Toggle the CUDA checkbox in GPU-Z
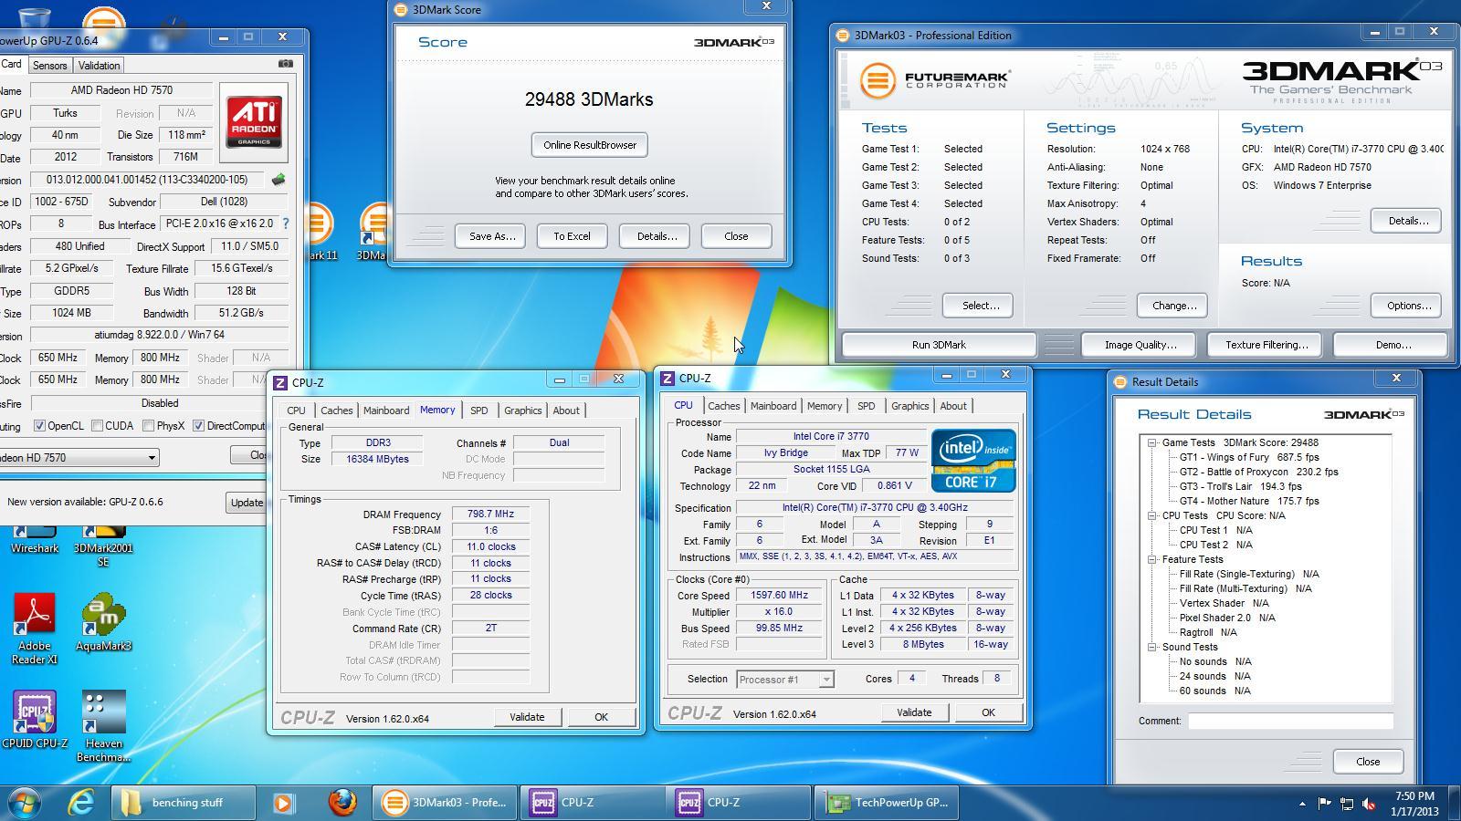 point(97,426)
